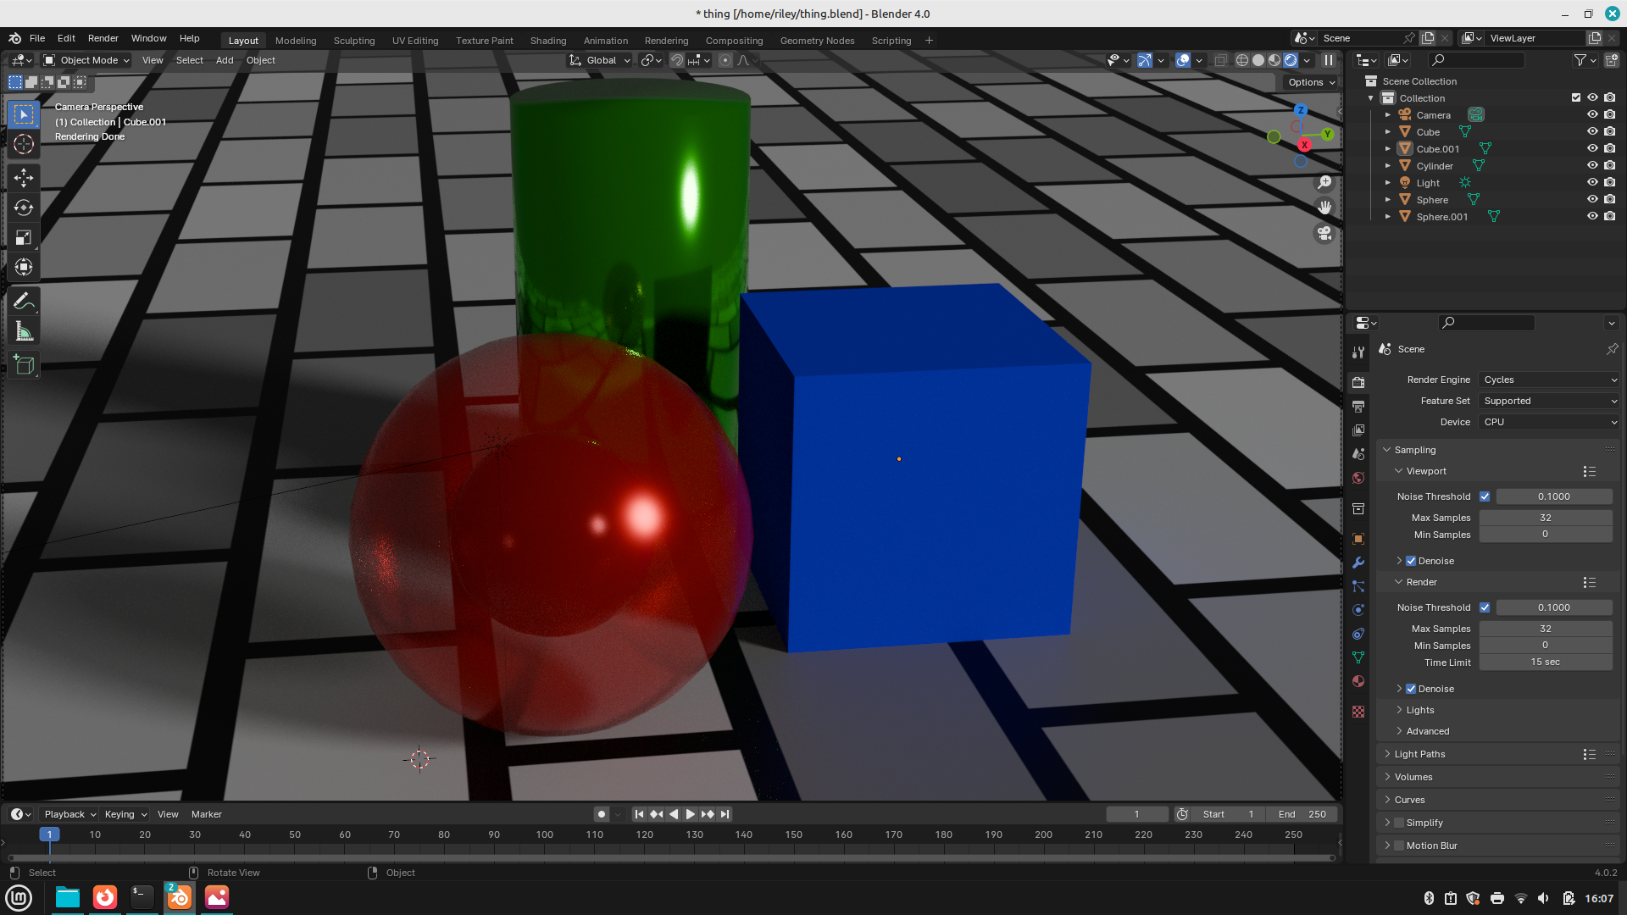Viewport: 1627px width, 915px height.
Task: Activate the Annotate pencil tool
Action: pos(24,302)
